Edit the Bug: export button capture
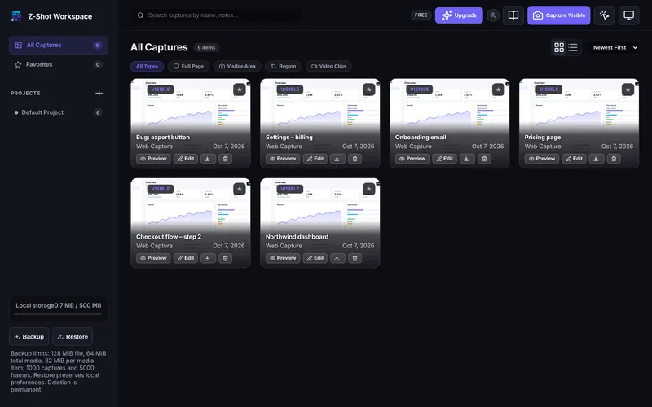Image resolution: width=652 pixels, height=407 pixels. [186, 159]
